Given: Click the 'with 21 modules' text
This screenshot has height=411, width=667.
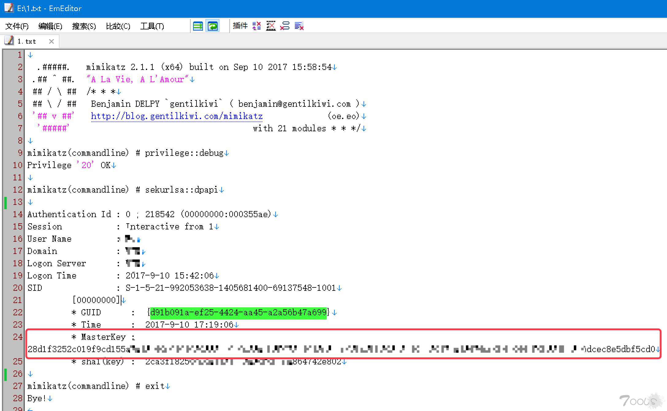Looking at the screenshot, I should [290, 129].
